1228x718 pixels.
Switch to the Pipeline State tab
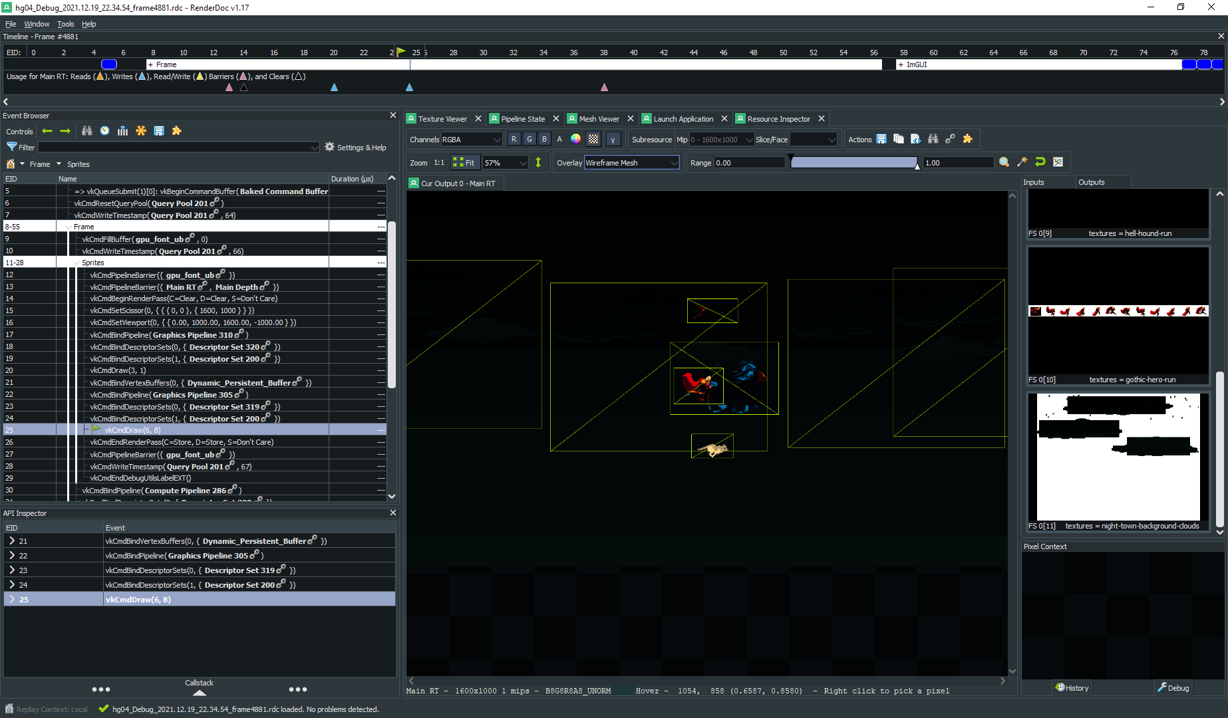click(522, 119)
